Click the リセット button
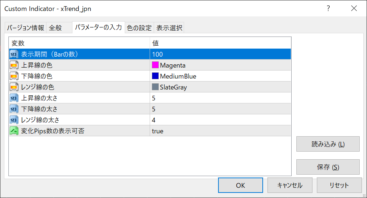Viewport: 367px width, 198px height. 339,185
